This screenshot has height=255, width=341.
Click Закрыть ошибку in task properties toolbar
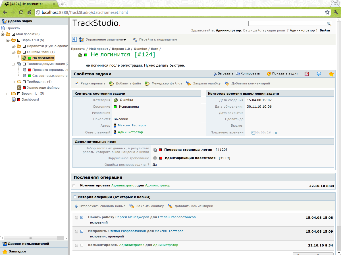tap(207, 83)
